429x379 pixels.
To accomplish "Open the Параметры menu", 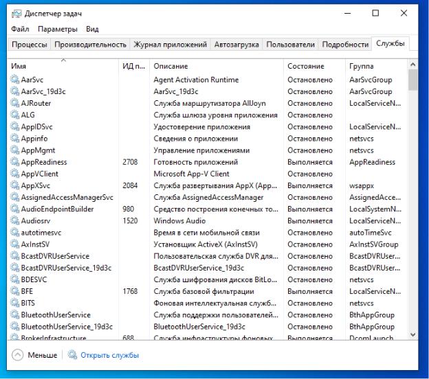I will coord(58,29).
